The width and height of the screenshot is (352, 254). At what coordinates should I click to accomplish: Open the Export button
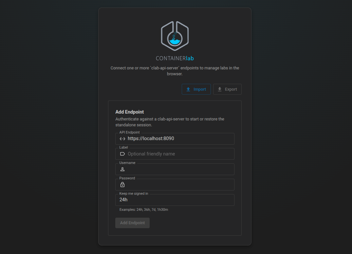click(227, 89)
